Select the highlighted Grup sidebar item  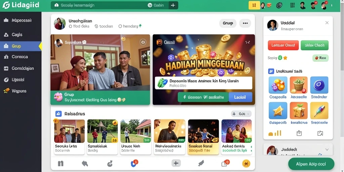20,46
